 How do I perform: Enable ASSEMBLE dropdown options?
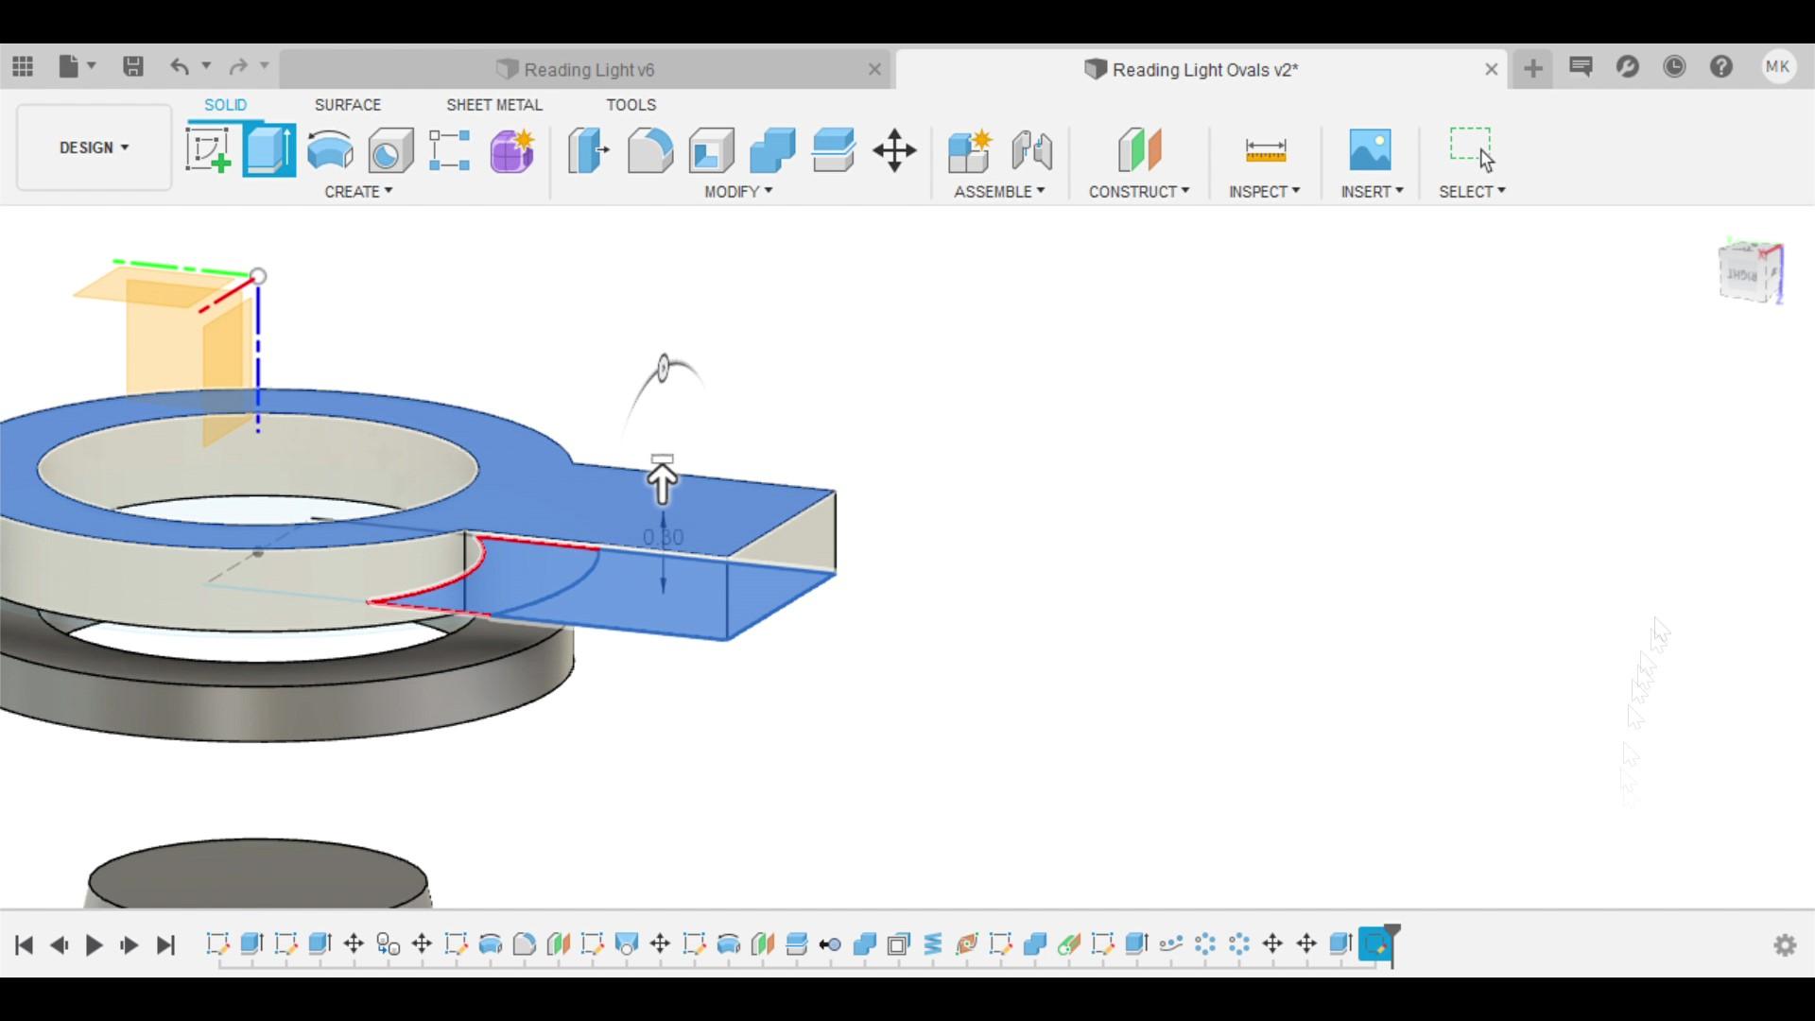pyautogui.click(x=997, y=191)
